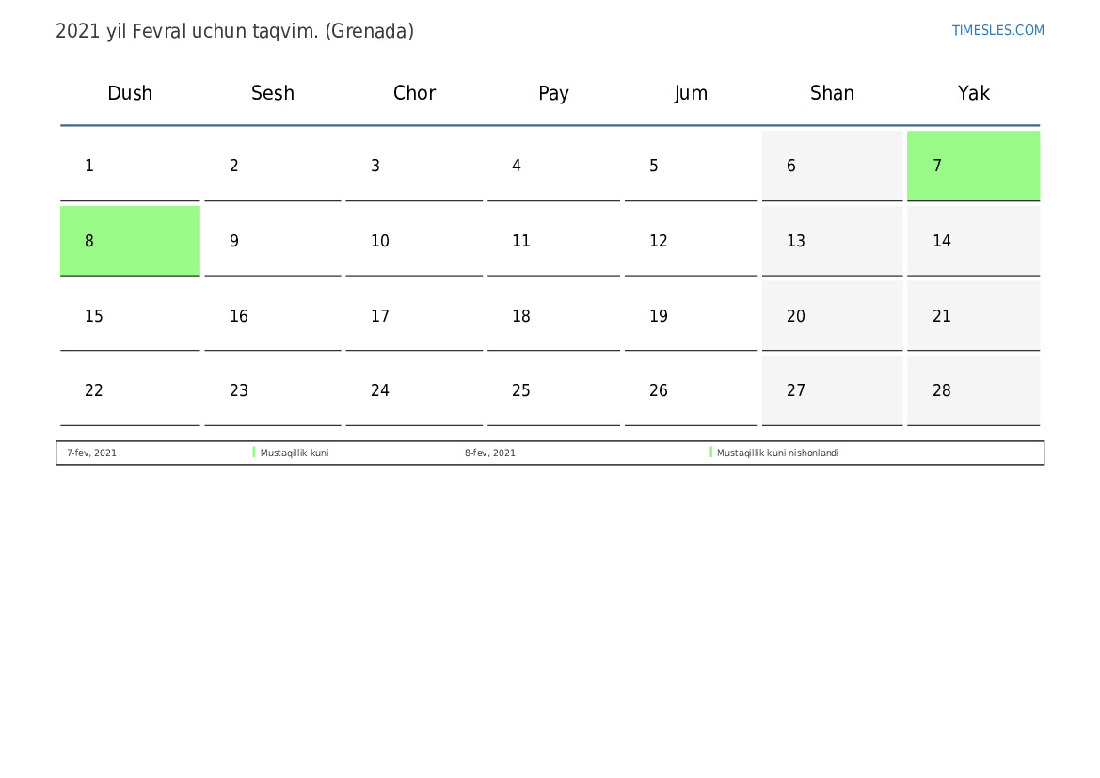Select the Shan weekday header
Image resolution: width=1100 pixels, height=778 pixels.
(832, 92)
